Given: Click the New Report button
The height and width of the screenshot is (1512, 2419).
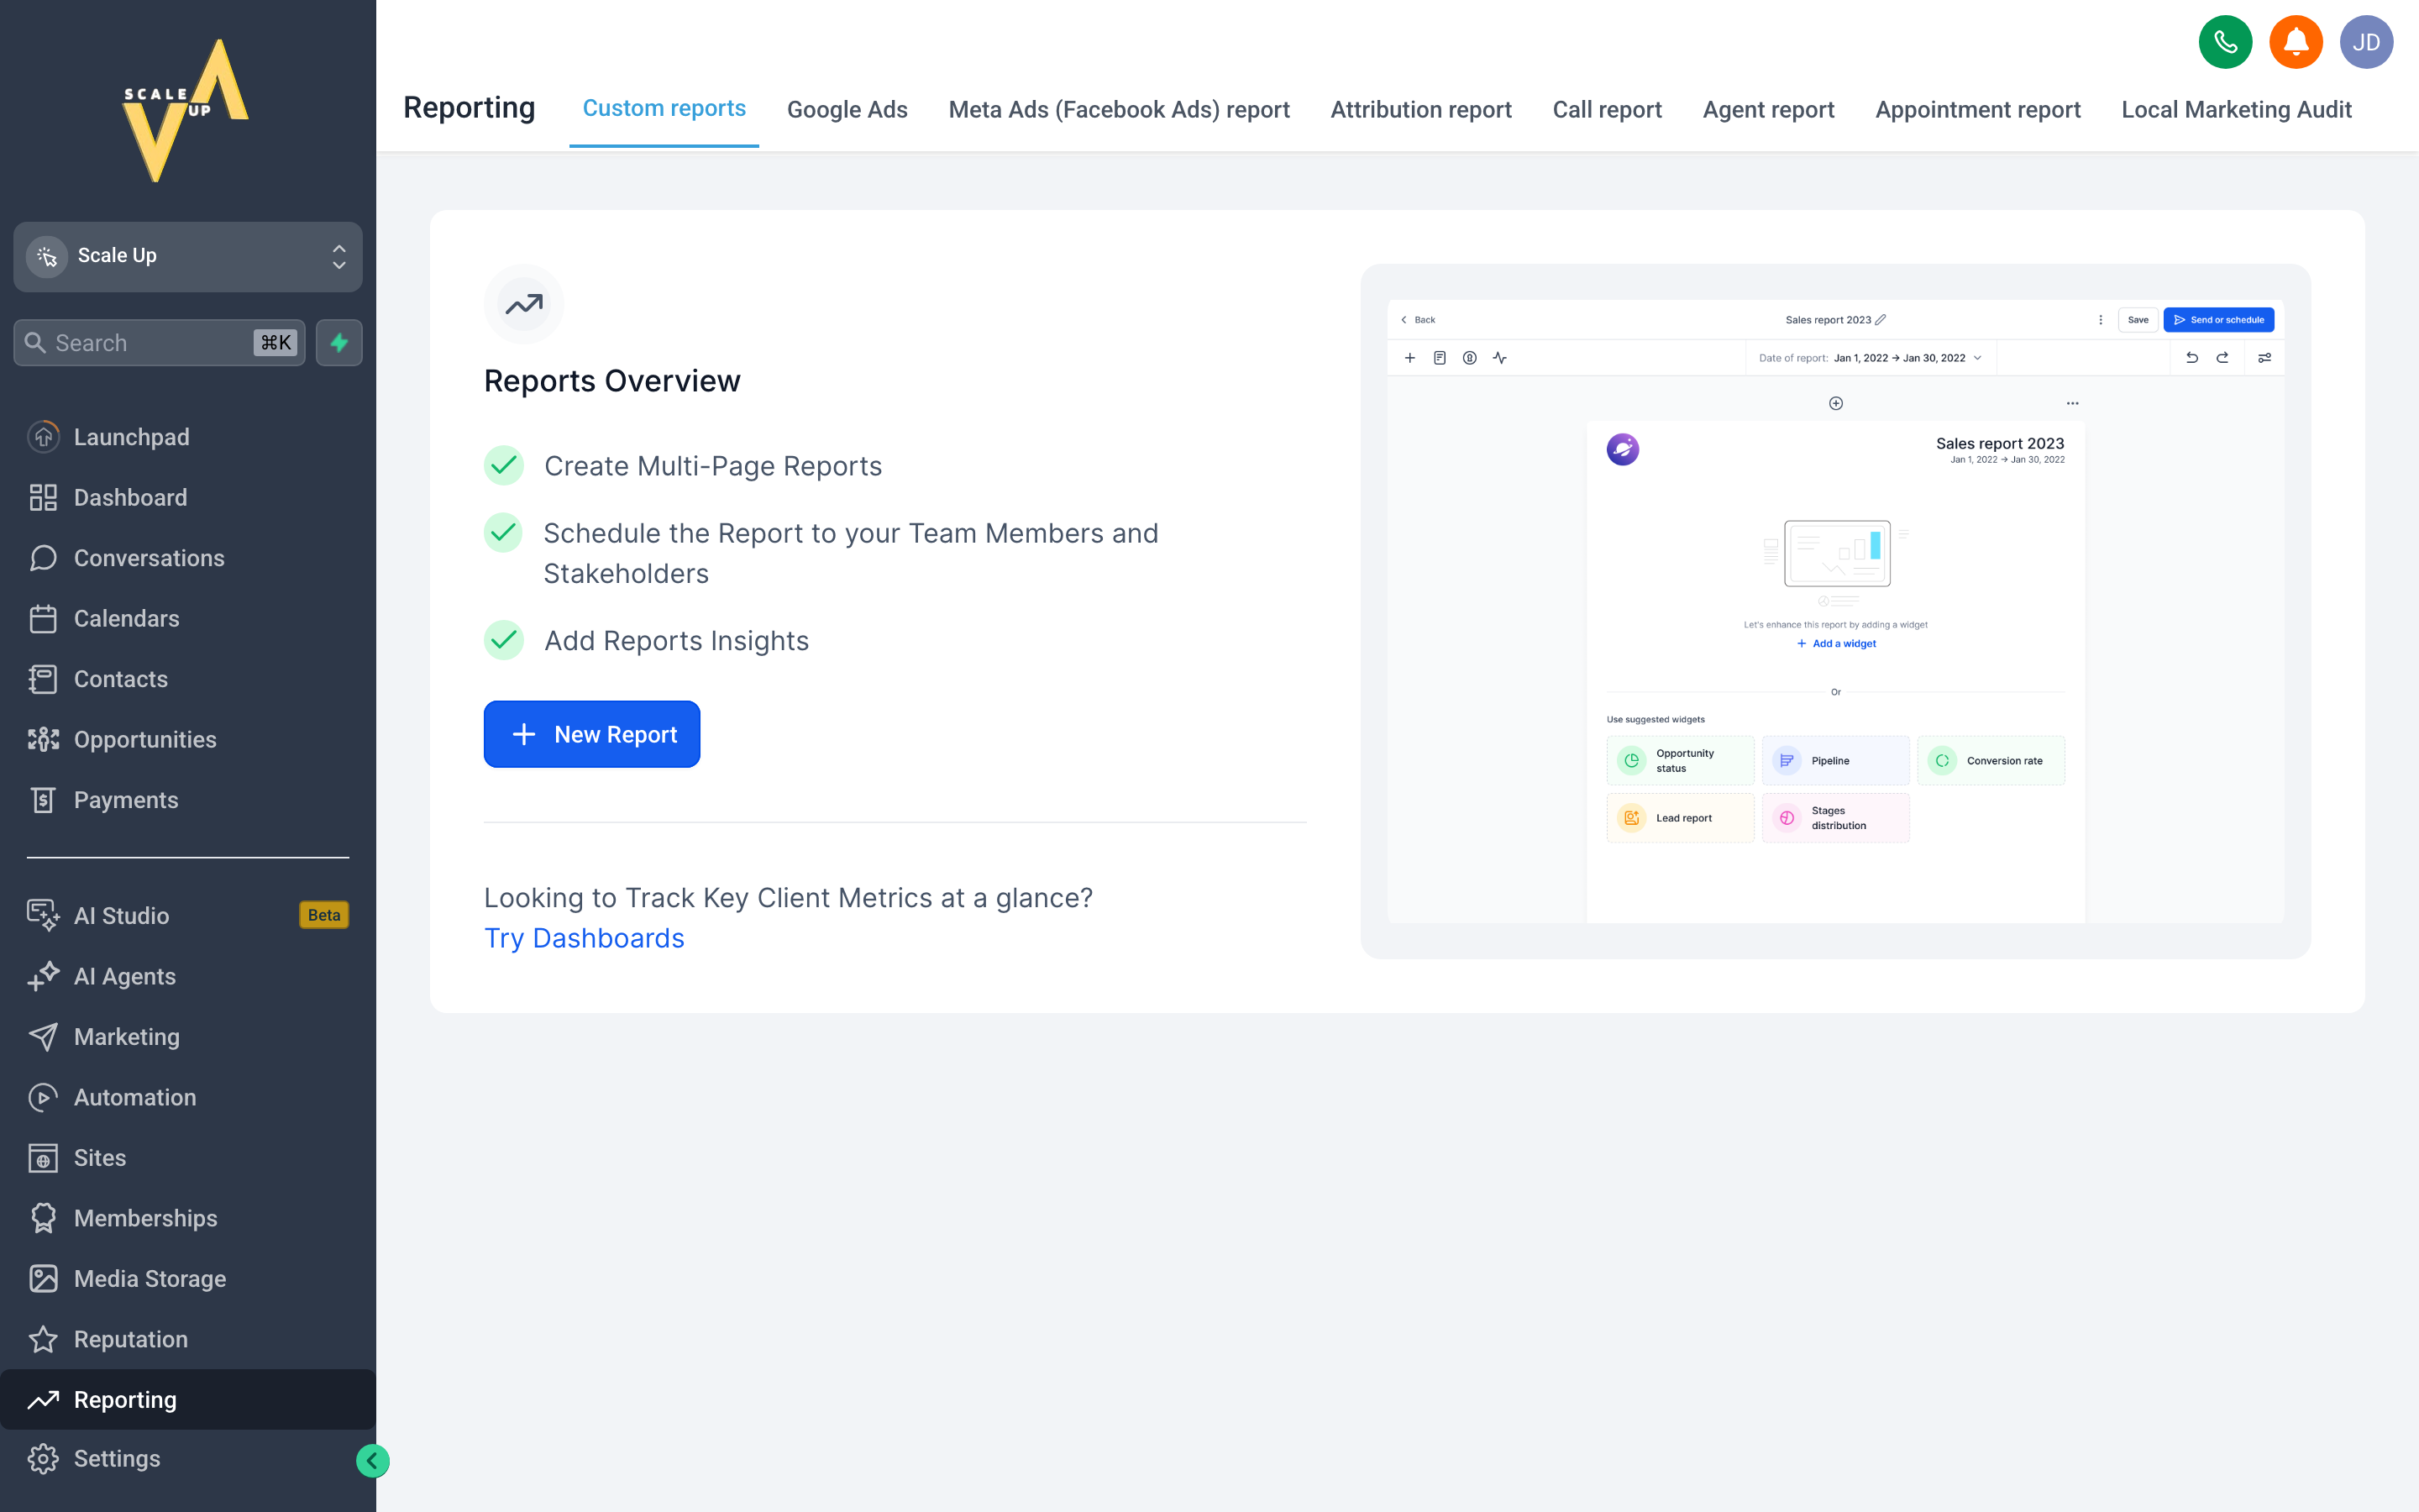Looking at the screenshot, I should pyautogui.click(x=592, y=734).
